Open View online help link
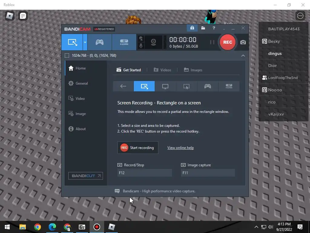The height and width of the screenshot is (233, 310). pyautogui.click(x=180, y=148)
